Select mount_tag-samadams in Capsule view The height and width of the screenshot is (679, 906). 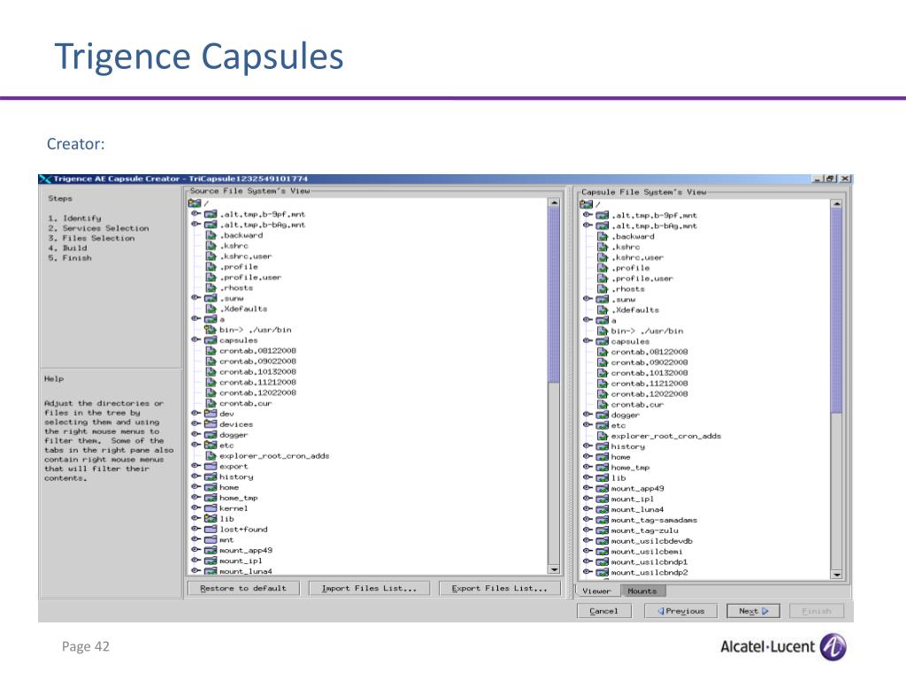[x=654, y=520]
